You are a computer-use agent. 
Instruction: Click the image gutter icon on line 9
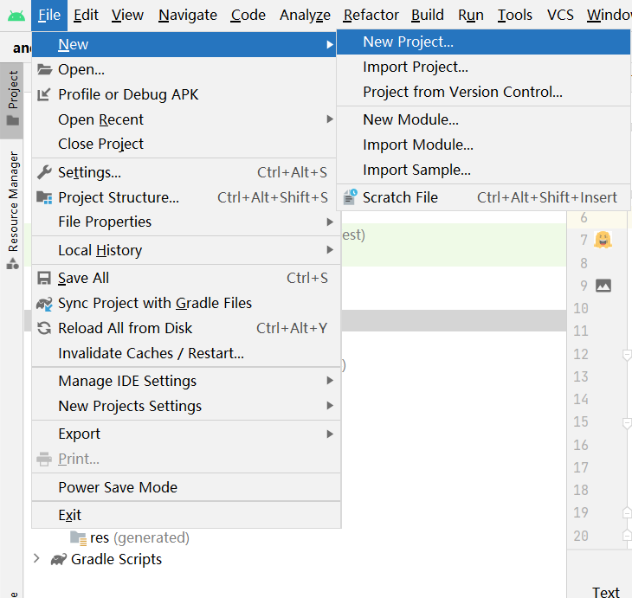[x=603, y=286]
